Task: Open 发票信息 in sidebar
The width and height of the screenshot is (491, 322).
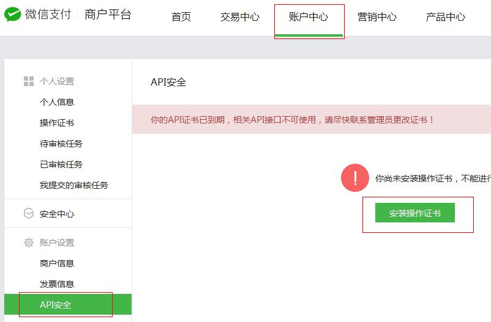Action: pos(57,284)
